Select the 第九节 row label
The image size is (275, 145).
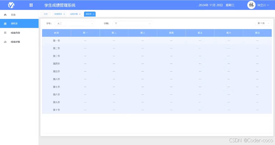[56, 102]
